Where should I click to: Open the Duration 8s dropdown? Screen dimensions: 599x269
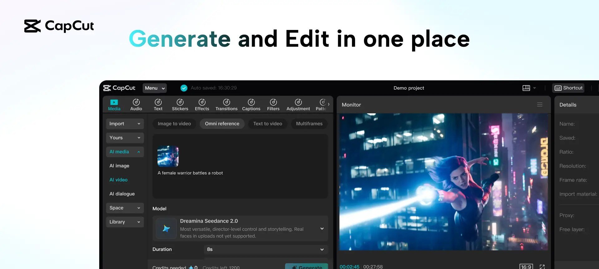pos(266,249)
